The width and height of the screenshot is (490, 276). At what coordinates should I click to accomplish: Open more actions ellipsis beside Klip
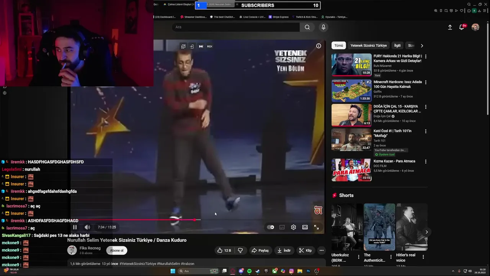point(322,250)
